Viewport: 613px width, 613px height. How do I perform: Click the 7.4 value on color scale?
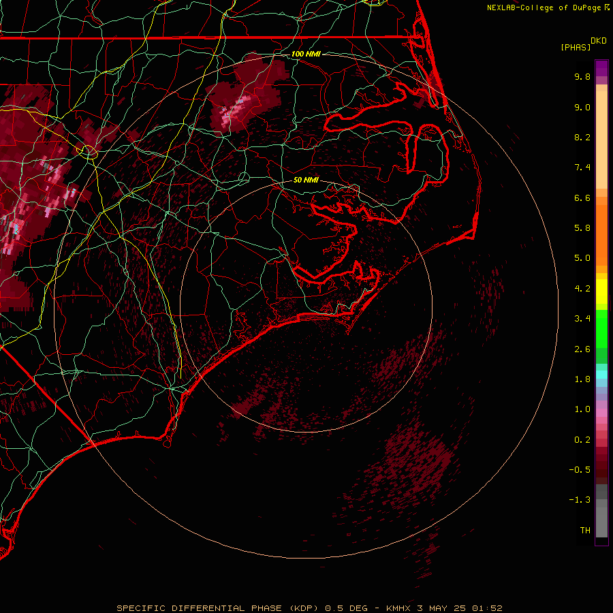582,168
